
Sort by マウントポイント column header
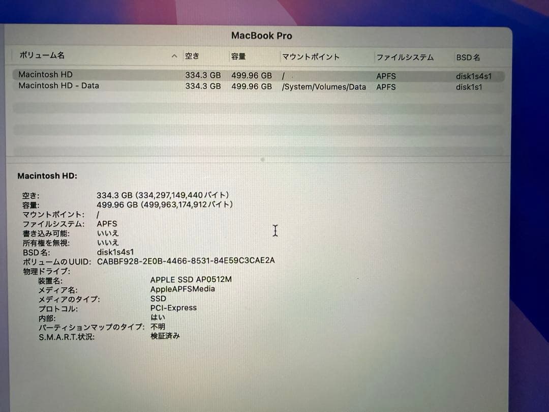tap(311, 57)
